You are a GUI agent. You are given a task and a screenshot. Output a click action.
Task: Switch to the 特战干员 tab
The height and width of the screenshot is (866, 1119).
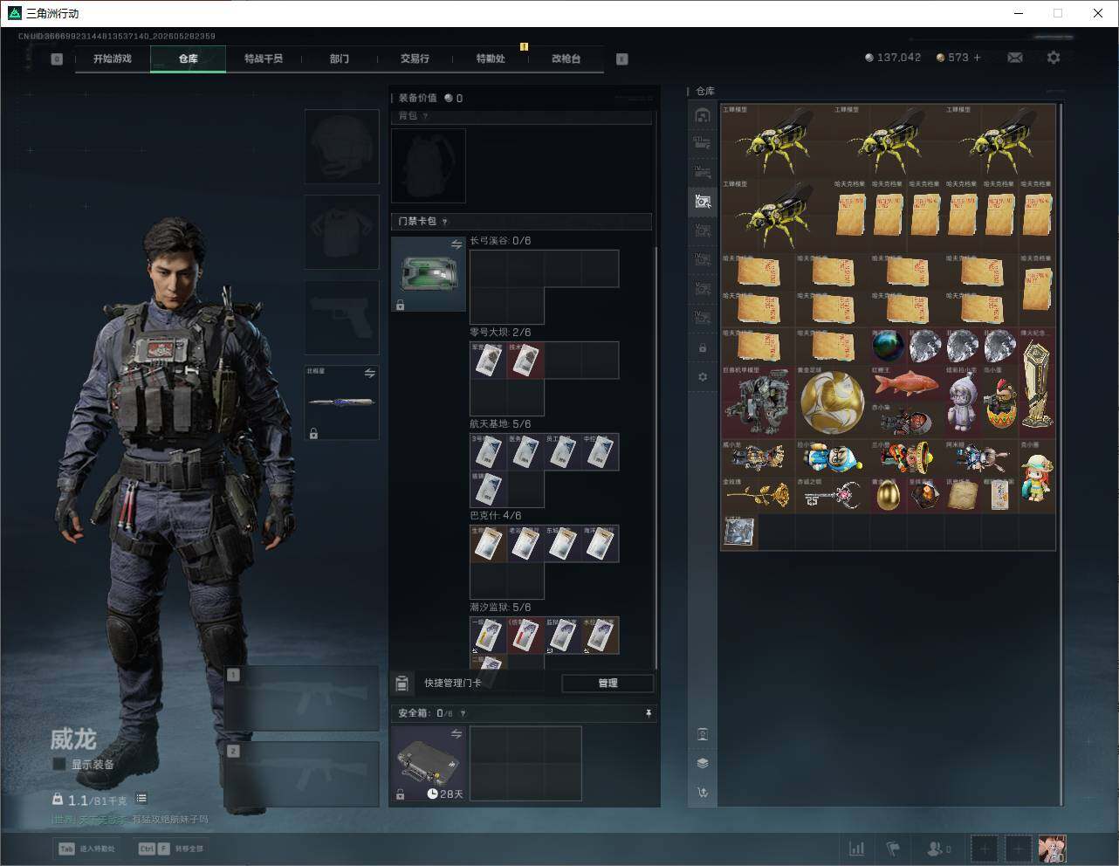264,58
